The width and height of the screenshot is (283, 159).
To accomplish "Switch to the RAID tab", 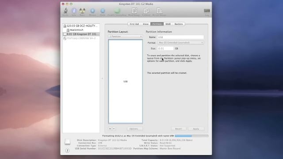I will point(168,24).
